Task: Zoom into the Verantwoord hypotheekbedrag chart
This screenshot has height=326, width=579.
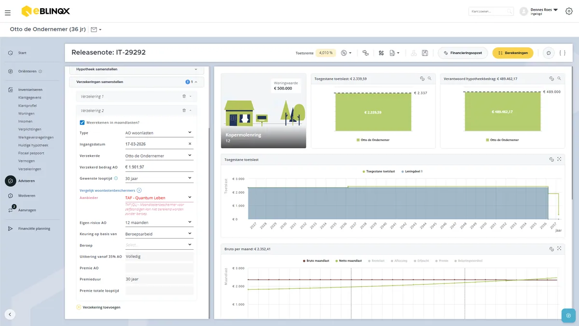Action: [559, 78]
